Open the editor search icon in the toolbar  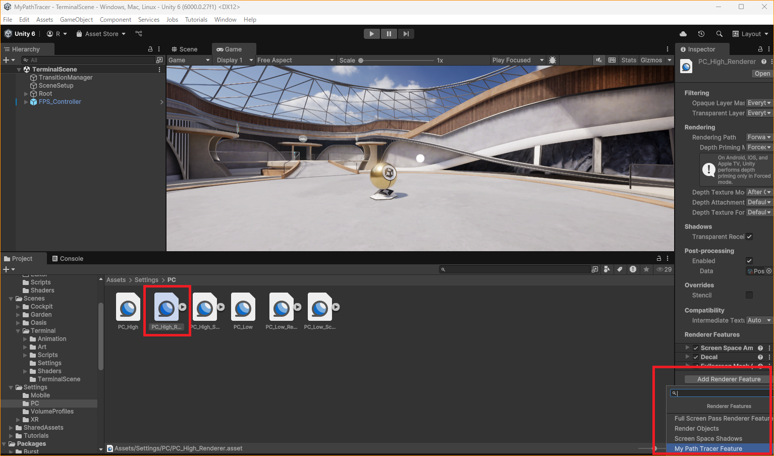pyautogui.click(x=720, y=34)
